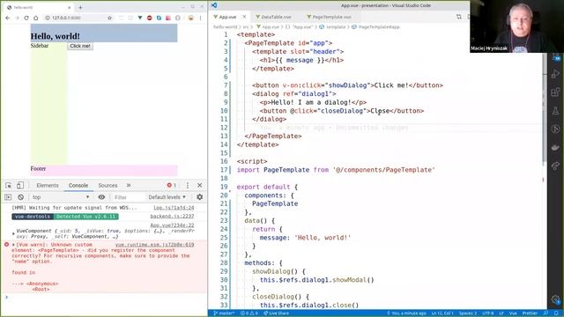Viewport: 564px width, 317px height.
Task: Click 'Ln 12, Col 1' status item
Action: (x=442, y=313)
